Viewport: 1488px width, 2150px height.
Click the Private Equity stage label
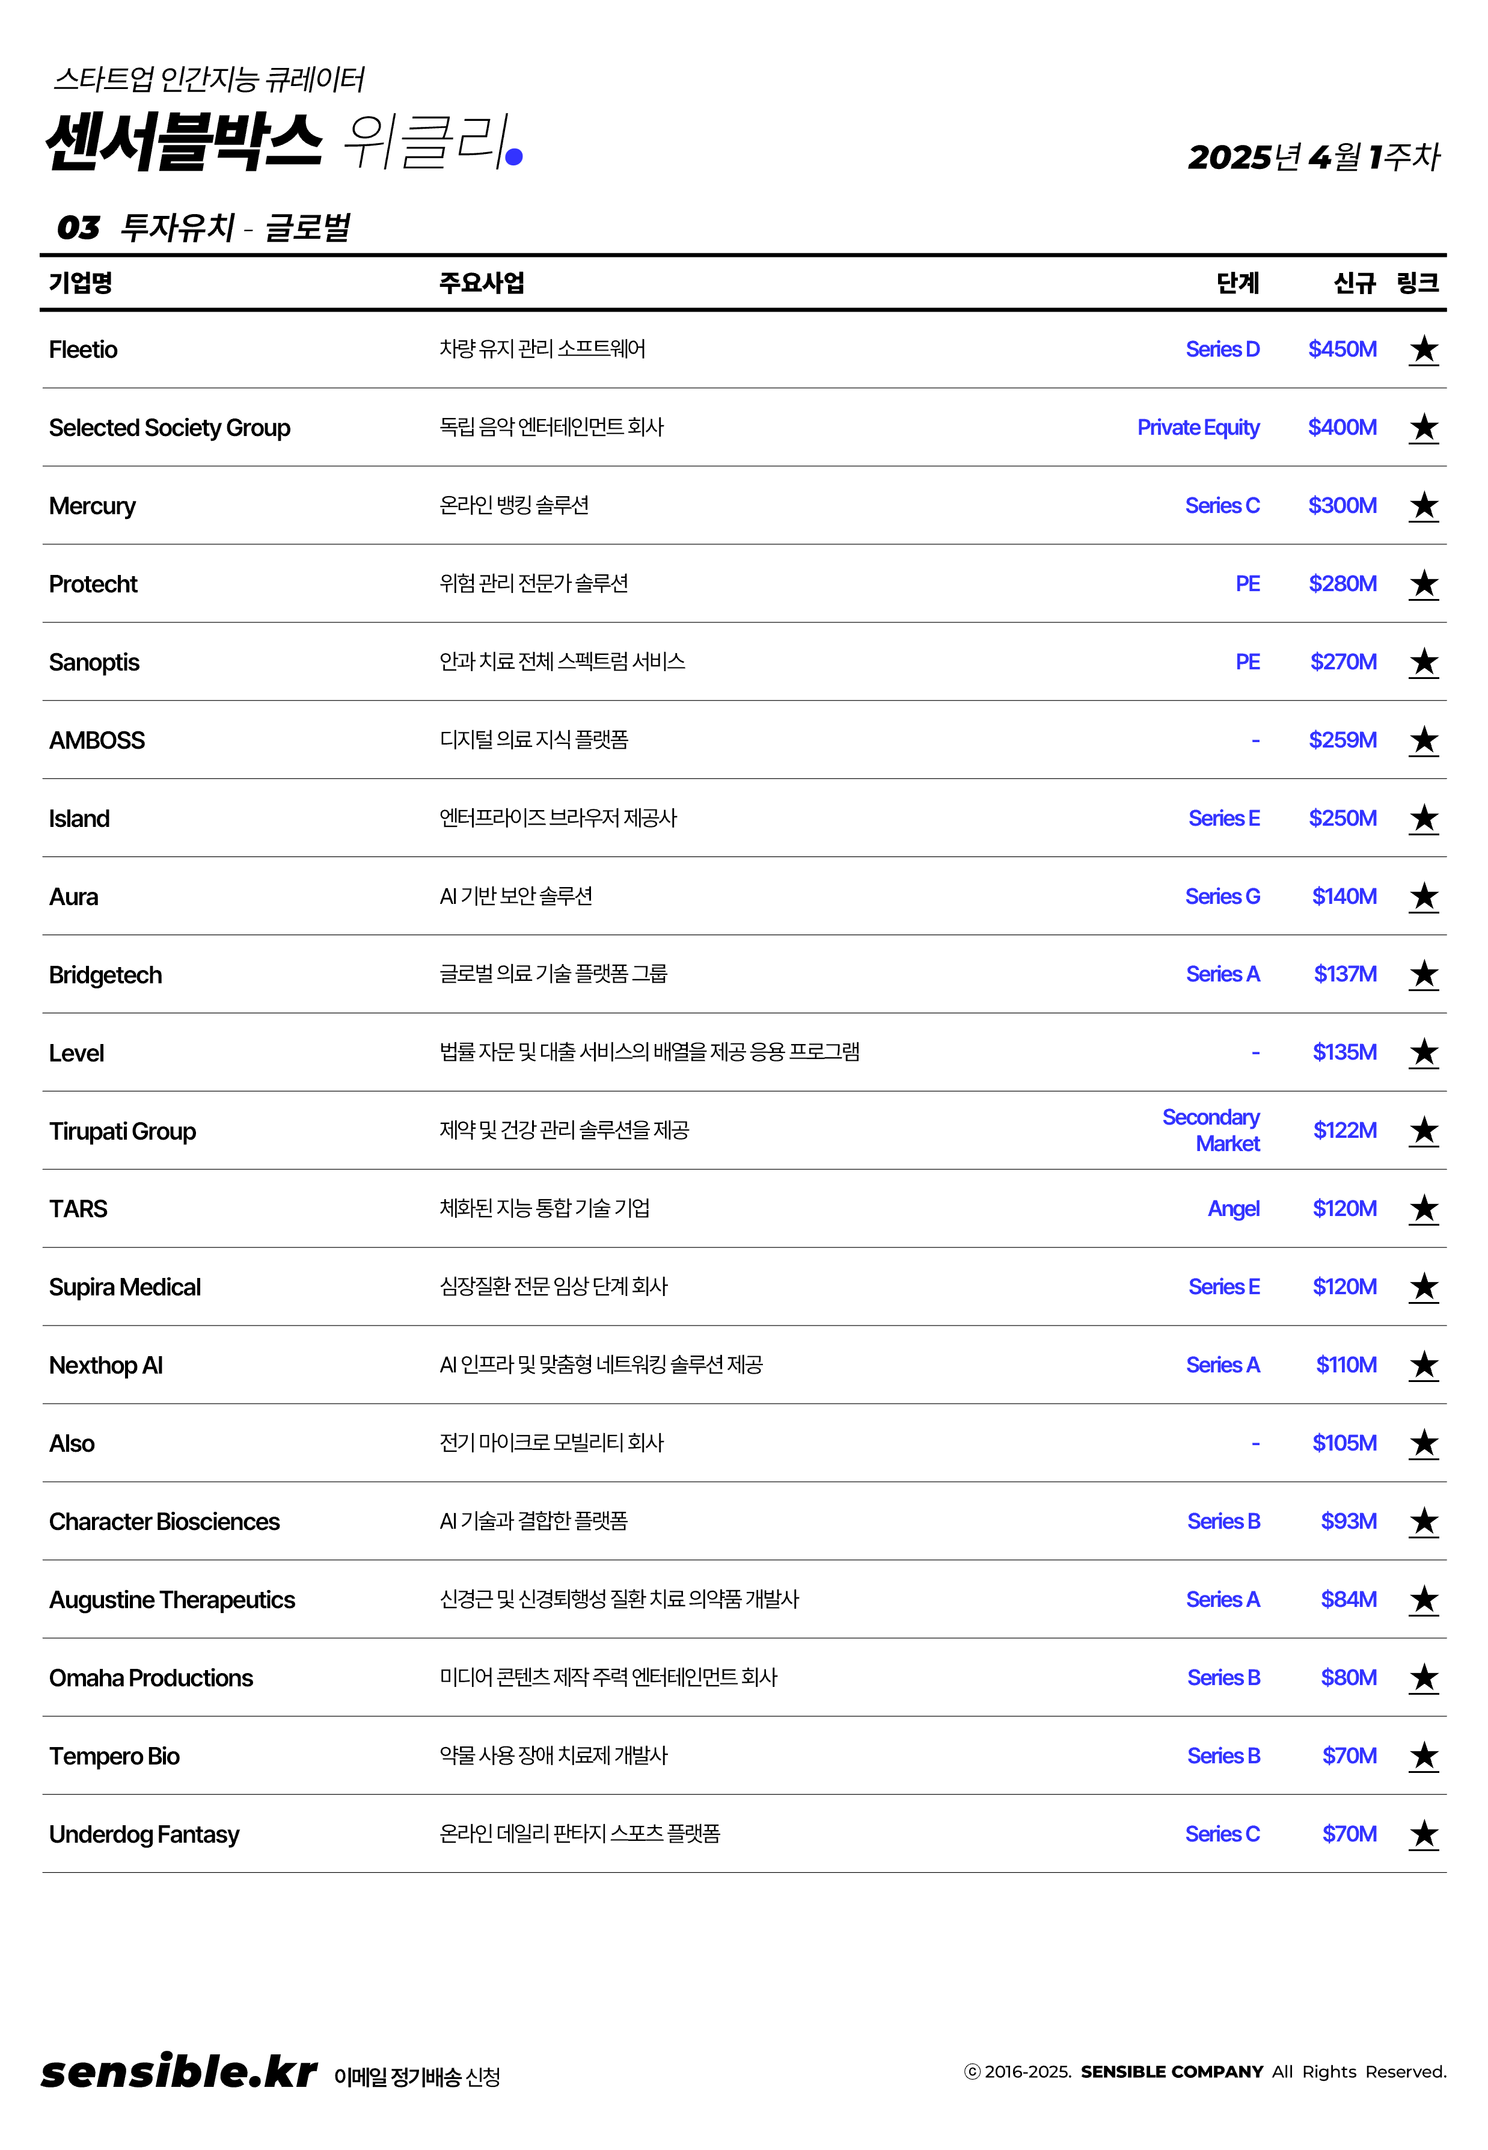1197,428
